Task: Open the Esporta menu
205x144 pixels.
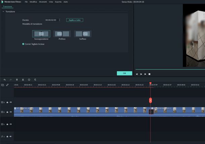Action: coord(58,2)
